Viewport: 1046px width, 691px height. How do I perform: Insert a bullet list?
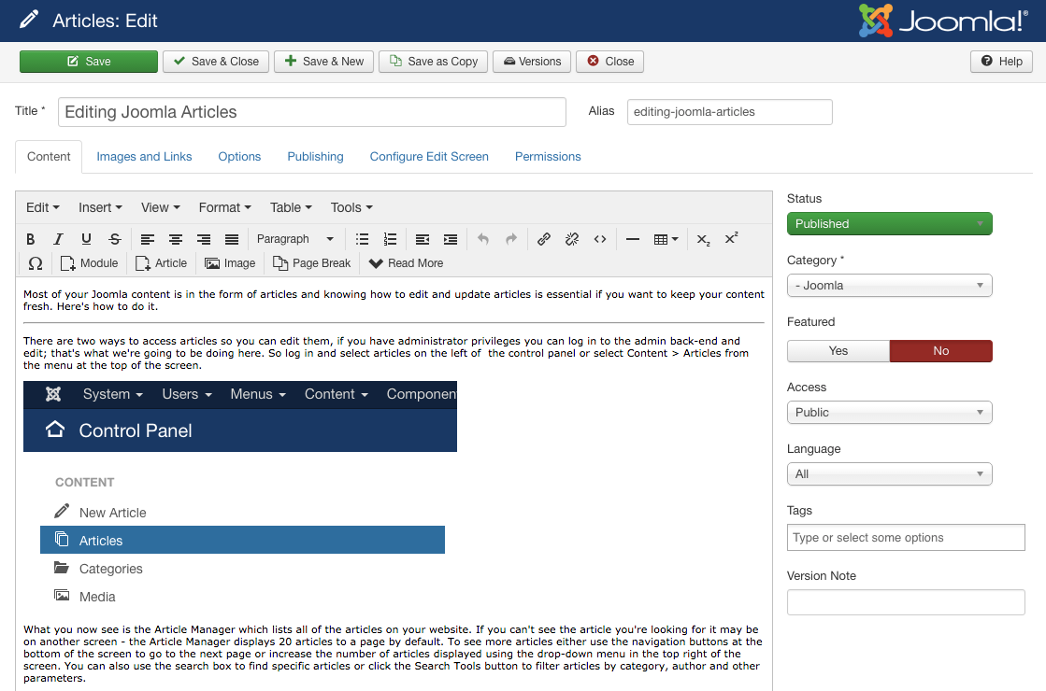point(363,238)
